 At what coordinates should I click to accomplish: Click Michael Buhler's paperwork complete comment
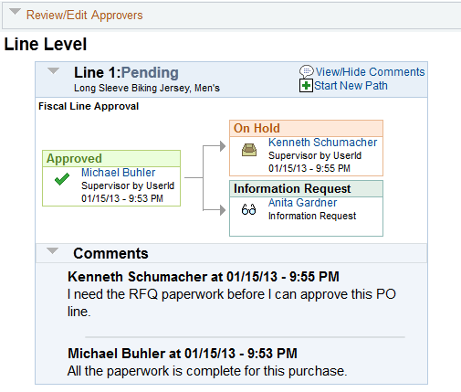(x=207, y=371)
